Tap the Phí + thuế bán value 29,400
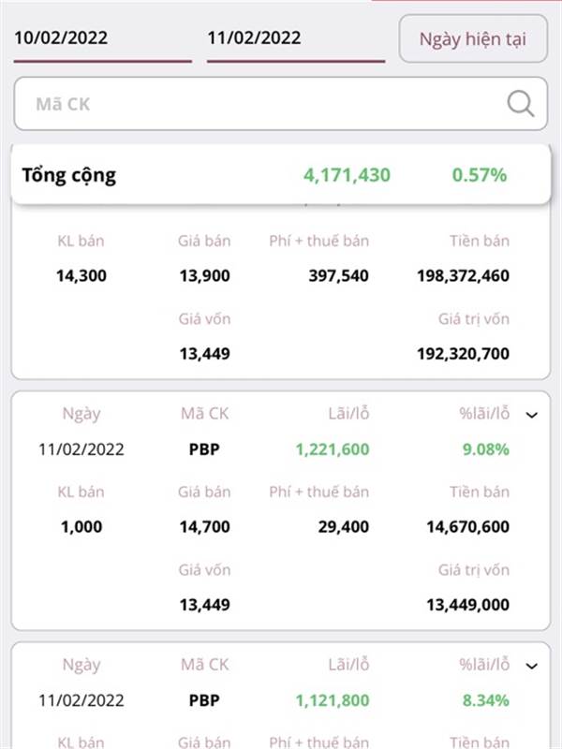 [x=344, y=527]
